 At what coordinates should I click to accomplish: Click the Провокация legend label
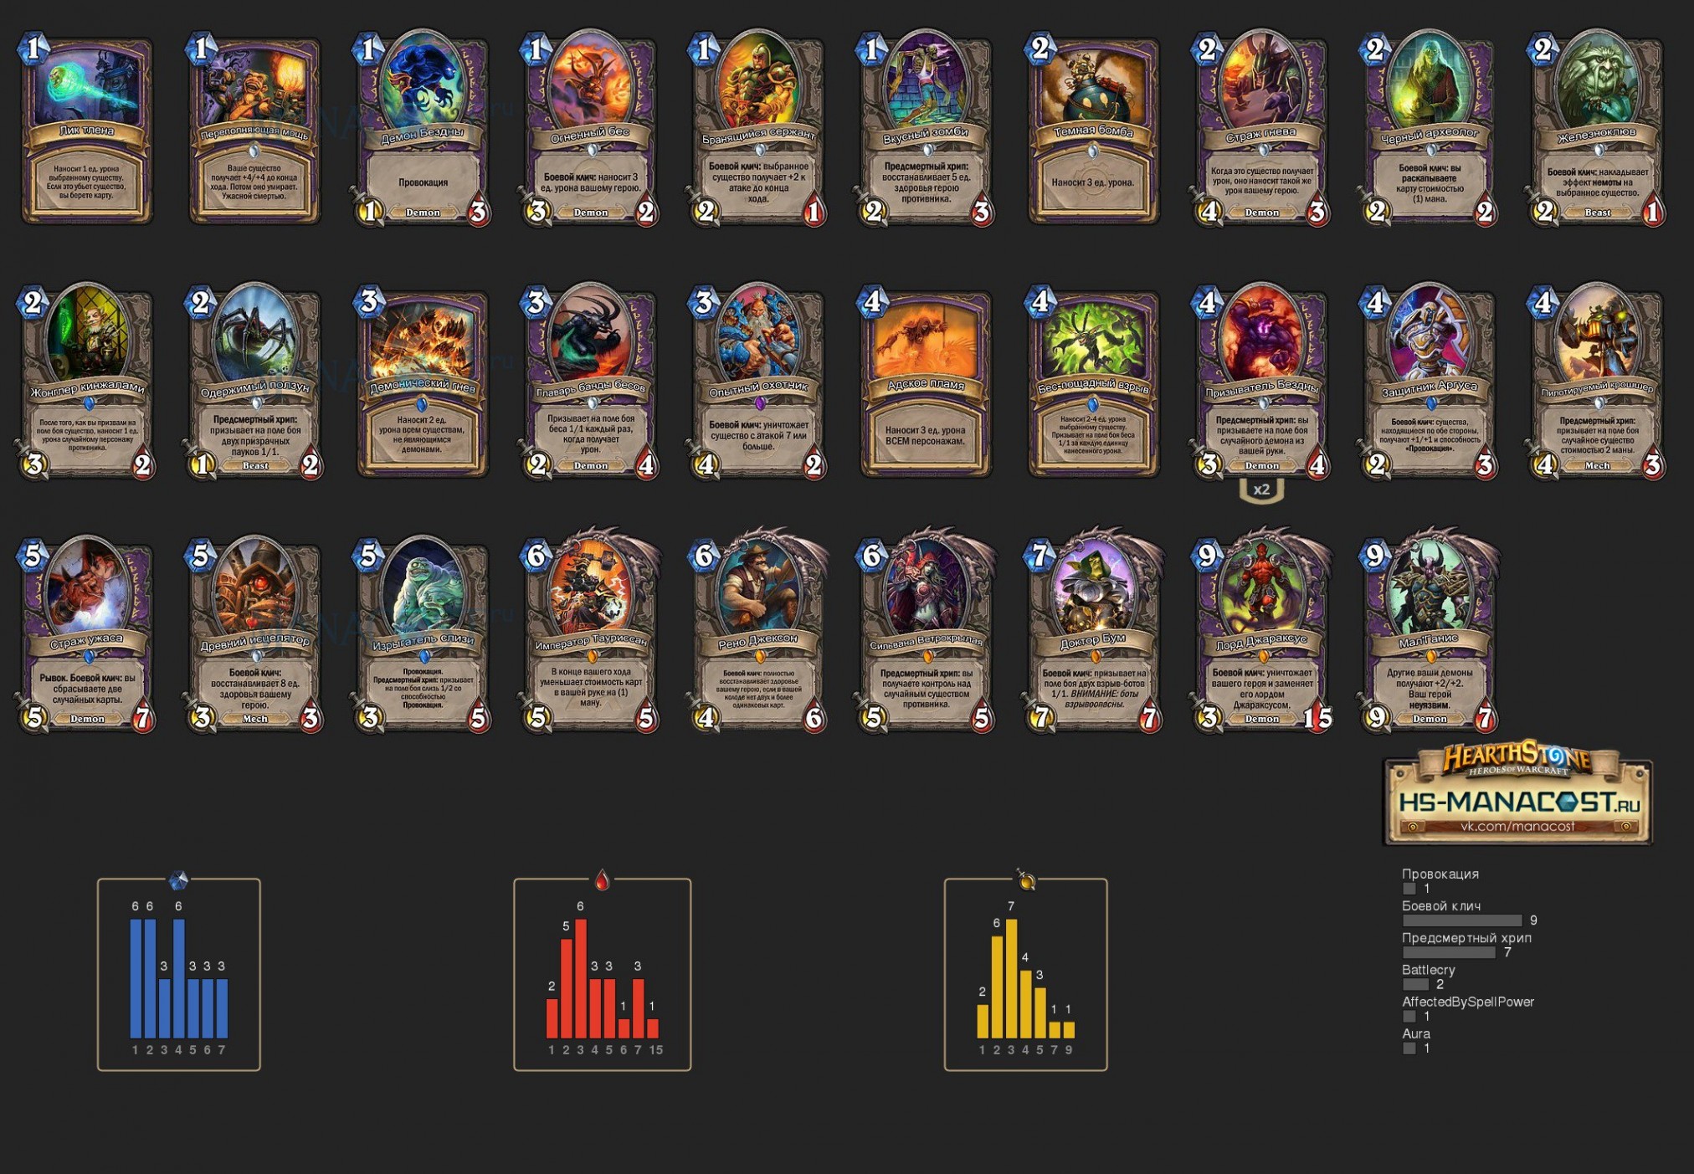pos(1440,874)
